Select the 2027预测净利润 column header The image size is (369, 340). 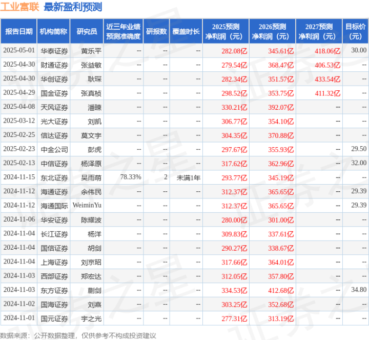coord(319,32)
